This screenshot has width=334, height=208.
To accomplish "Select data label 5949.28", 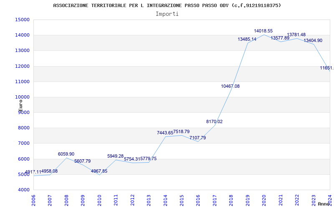I will tap(116, 156).
